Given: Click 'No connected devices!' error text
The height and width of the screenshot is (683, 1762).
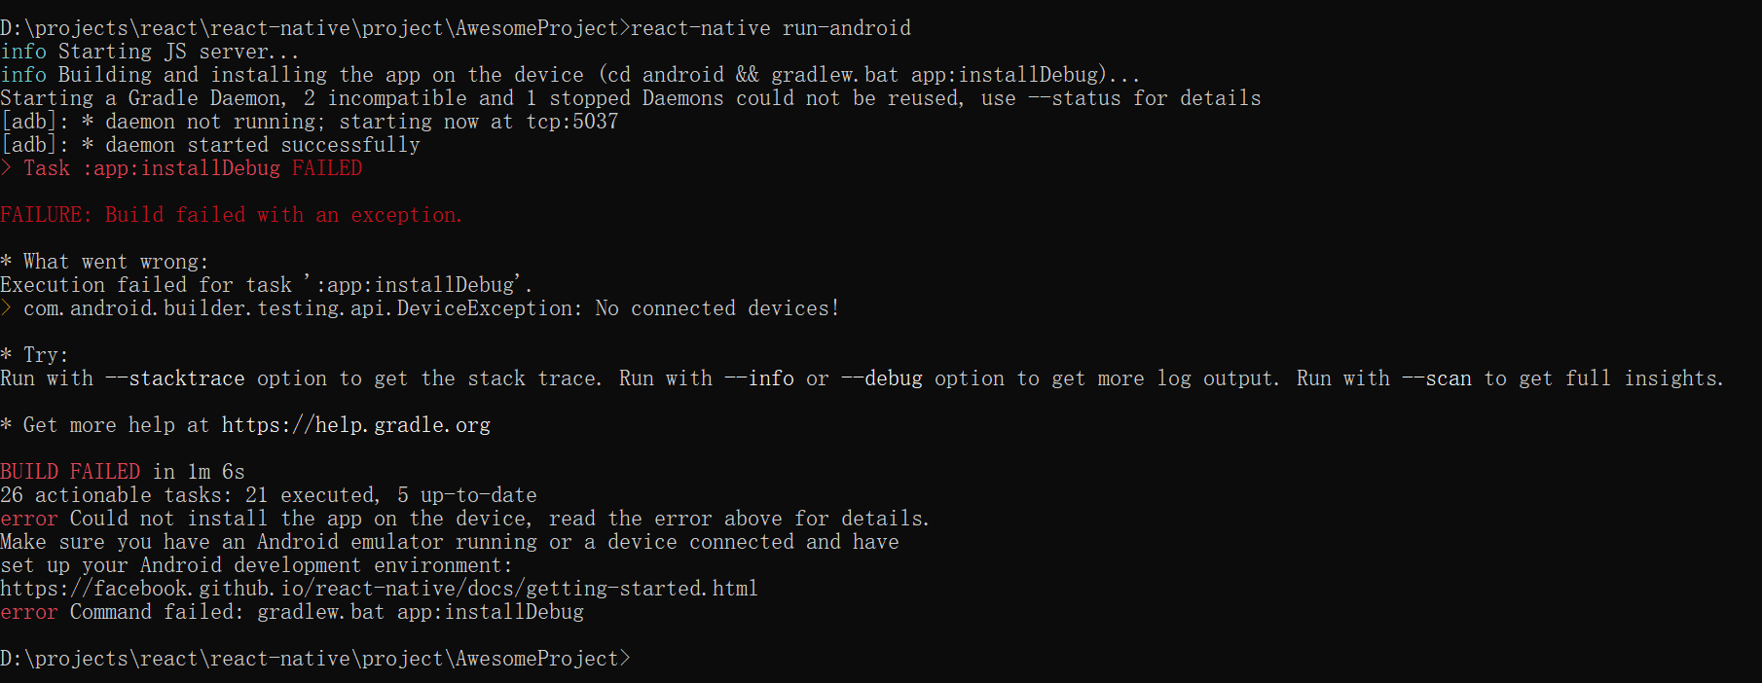Looking at the screenshot, I should [x=717, y=308].
